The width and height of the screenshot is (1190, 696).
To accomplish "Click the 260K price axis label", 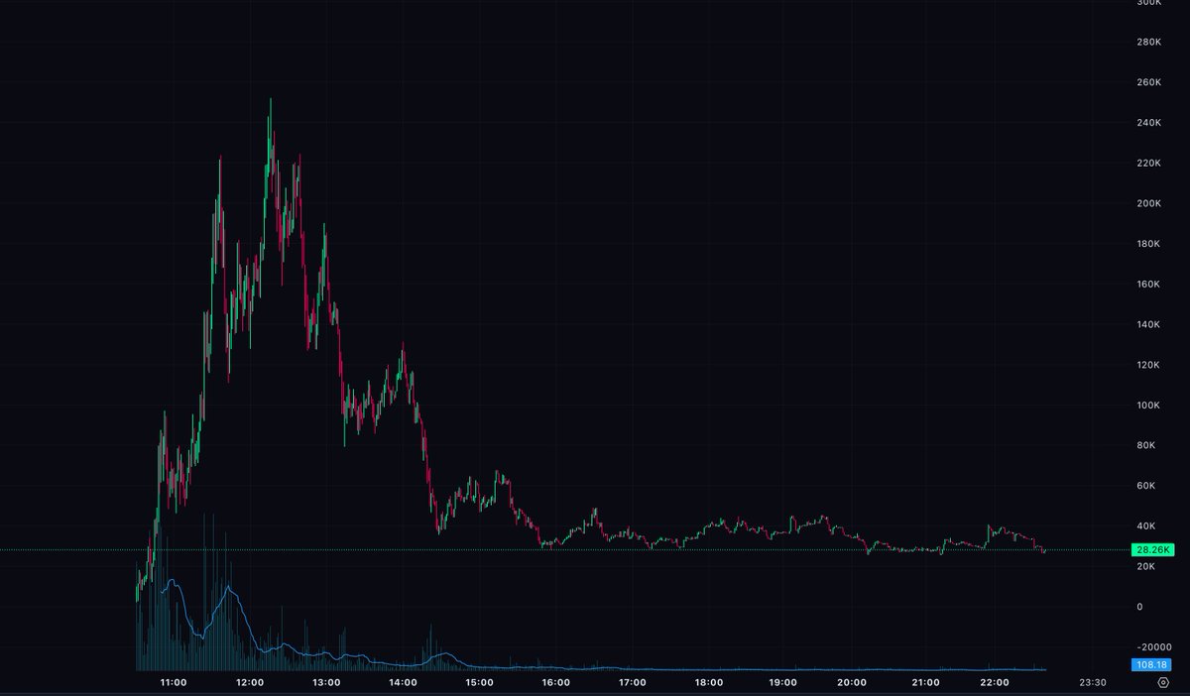I will [1148, 82].
